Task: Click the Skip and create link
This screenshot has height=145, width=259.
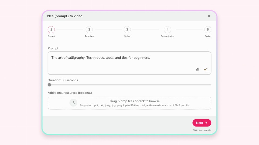Action: (x=202, y=130)
